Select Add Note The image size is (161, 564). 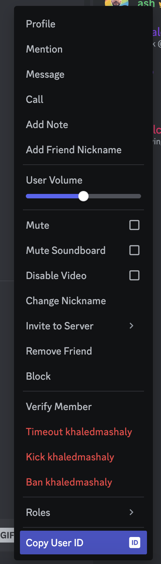pos(83,125)
